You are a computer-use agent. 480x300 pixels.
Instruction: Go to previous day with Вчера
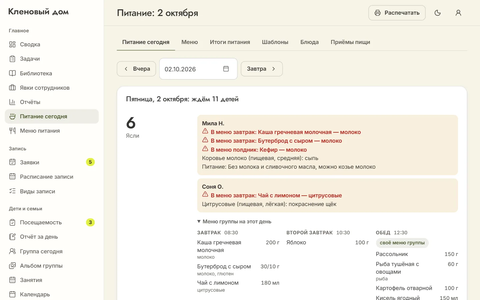pyautogui.click(x=136, y=69)
